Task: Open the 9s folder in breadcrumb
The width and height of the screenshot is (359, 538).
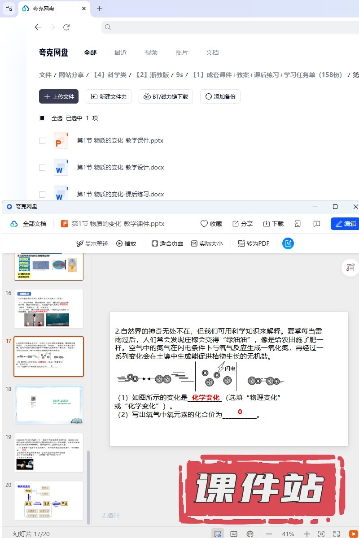Action: click(x=179, y=75)
